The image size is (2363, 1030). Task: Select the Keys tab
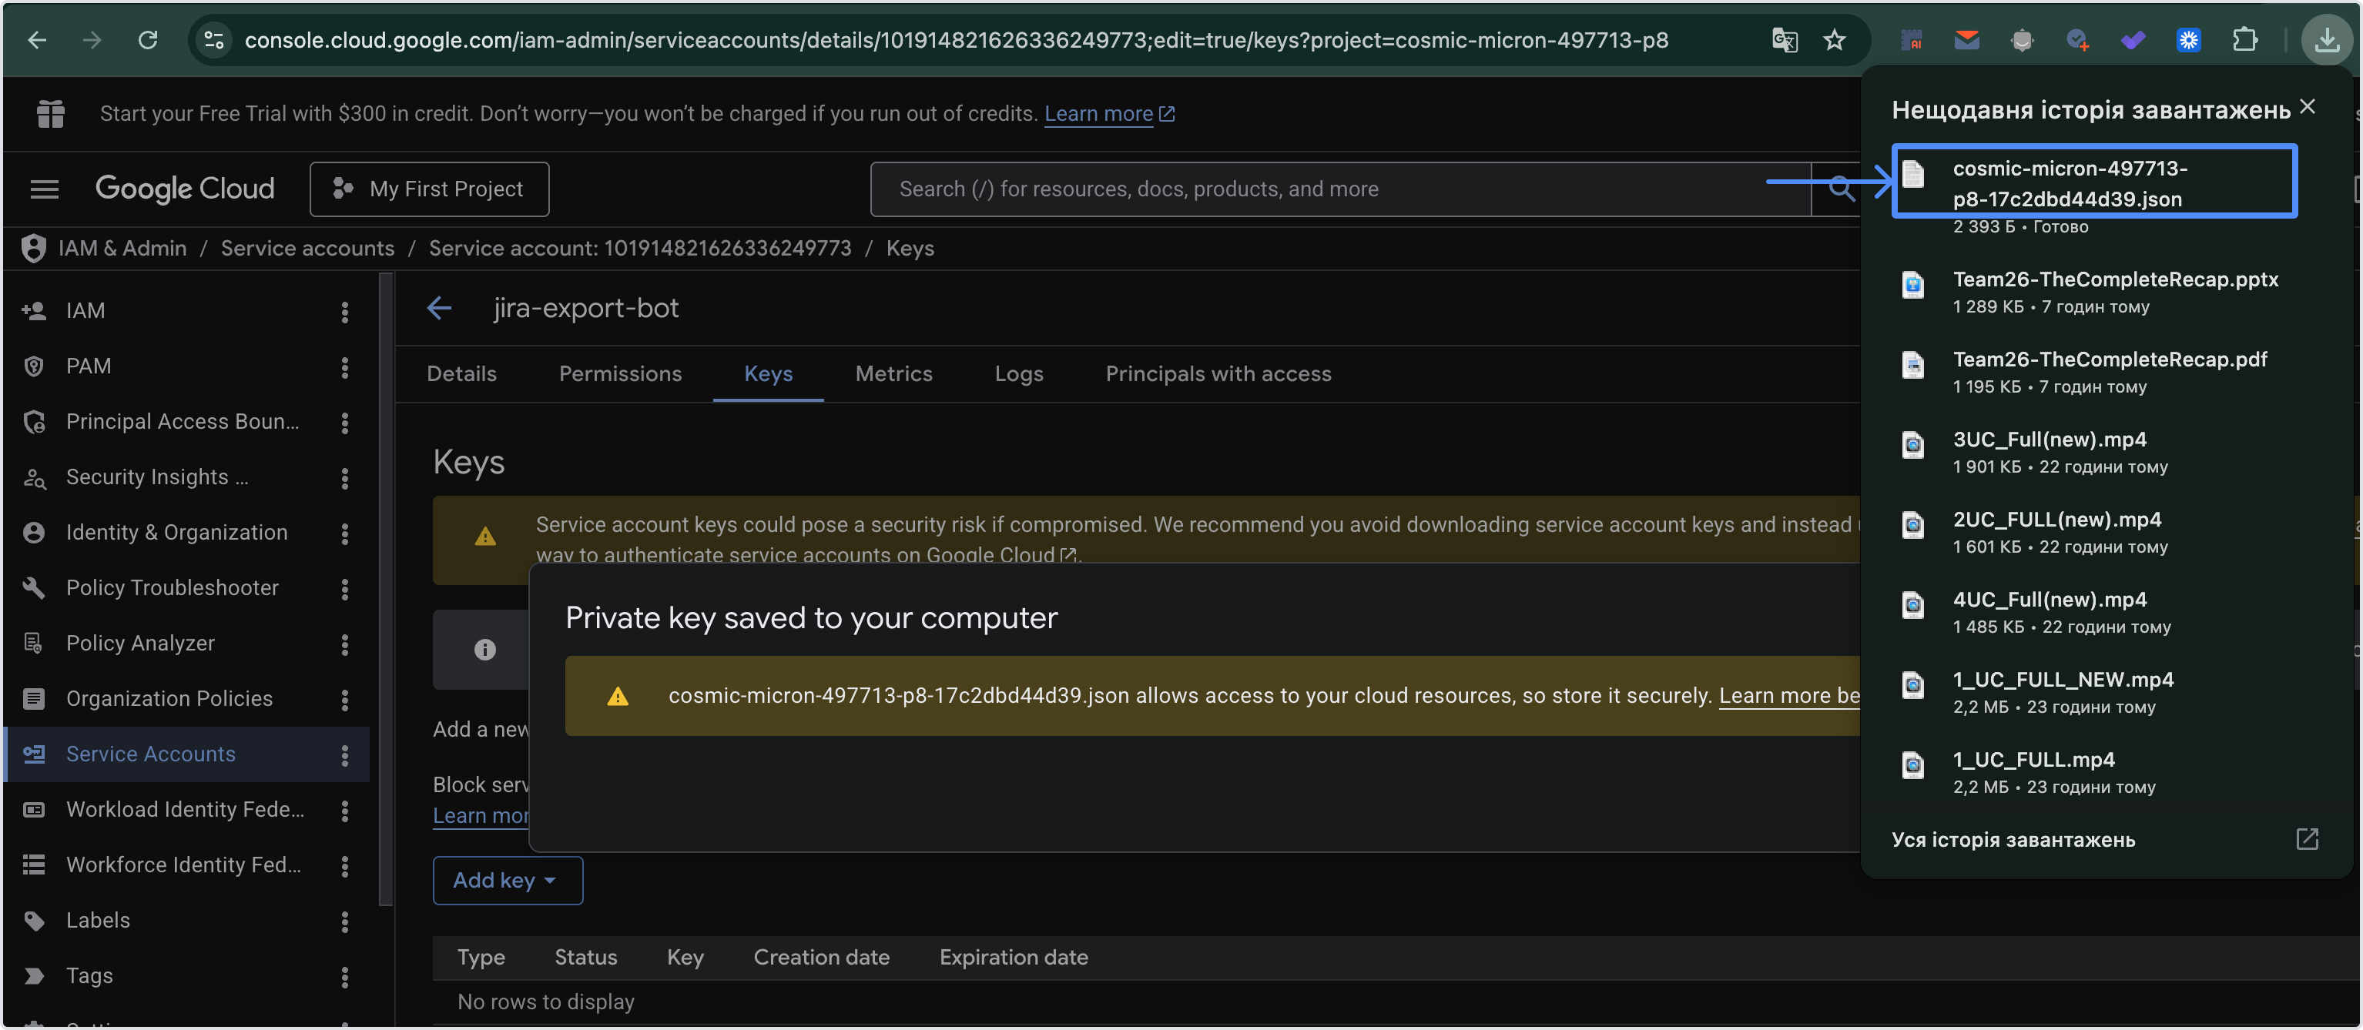coord(768,373)
